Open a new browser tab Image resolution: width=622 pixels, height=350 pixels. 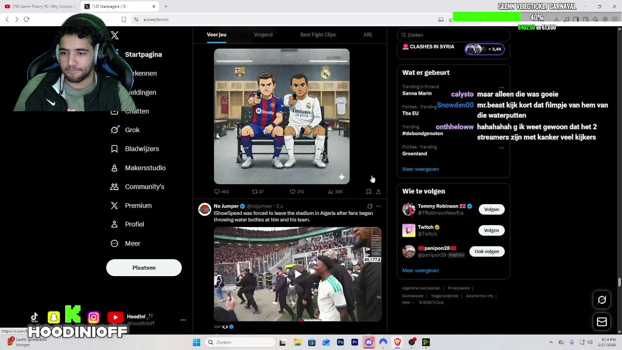coord(166,6)
